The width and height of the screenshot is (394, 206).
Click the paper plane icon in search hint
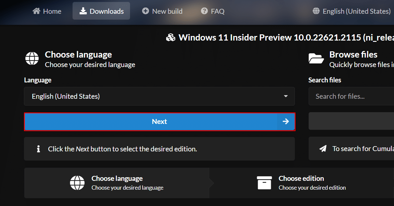(323, 149)
